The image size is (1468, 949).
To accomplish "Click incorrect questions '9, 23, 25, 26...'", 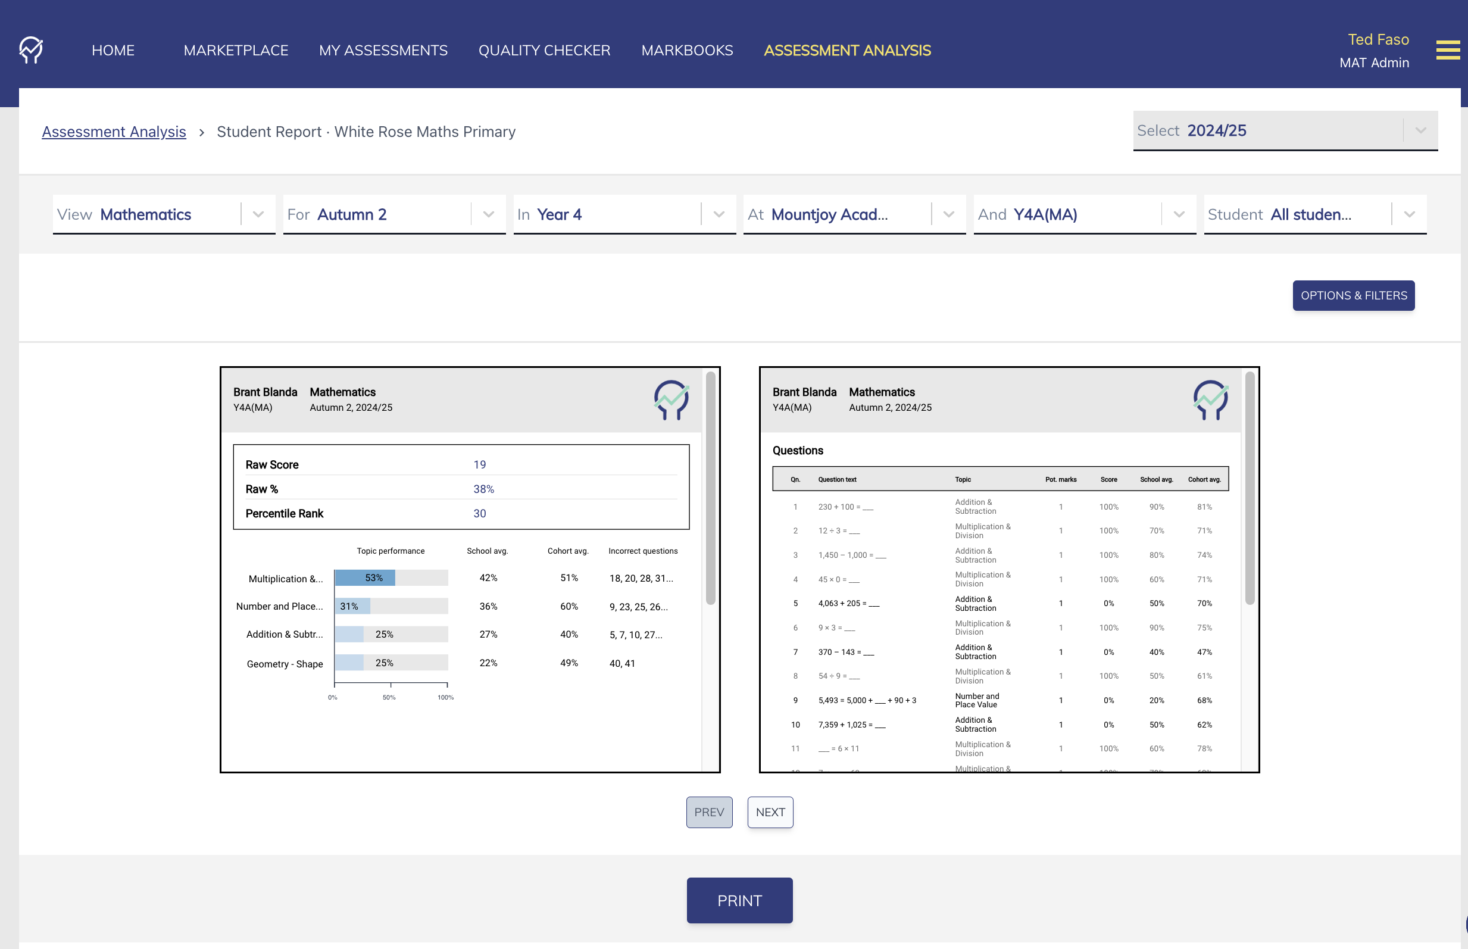I will click(638, 607).
